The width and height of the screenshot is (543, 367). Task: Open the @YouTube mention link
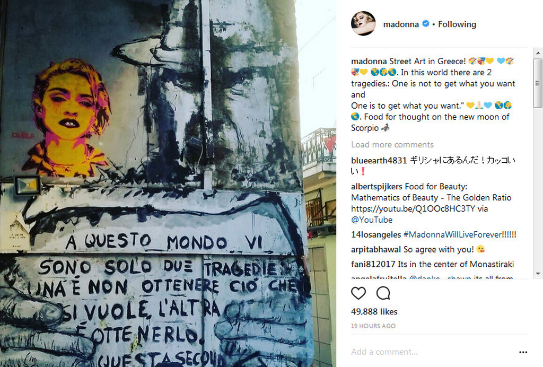(372, 220)
